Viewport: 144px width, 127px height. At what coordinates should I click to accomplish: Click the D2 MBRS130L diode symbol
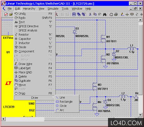114,54
